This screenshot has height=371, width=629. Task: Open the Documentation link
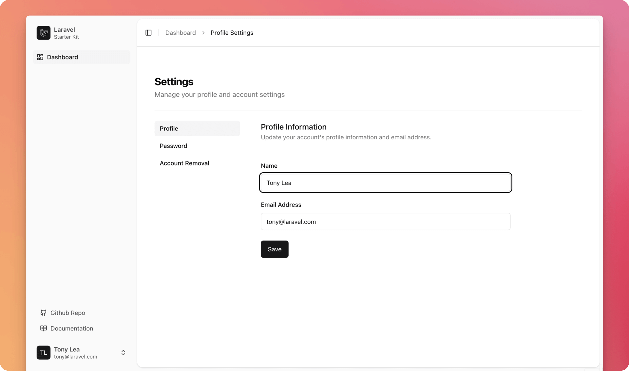click(x=72, y=328)
